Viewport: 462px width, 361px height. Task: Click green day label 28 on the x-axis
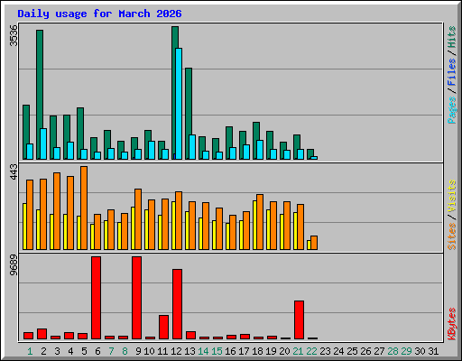coord(393,351)
